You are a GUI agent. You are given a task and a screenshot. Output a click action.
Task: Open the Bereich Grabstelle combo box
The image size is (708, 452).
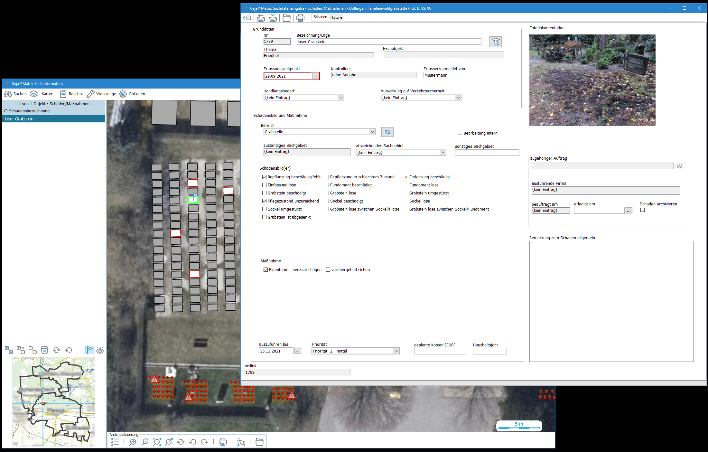pos(372,132)
